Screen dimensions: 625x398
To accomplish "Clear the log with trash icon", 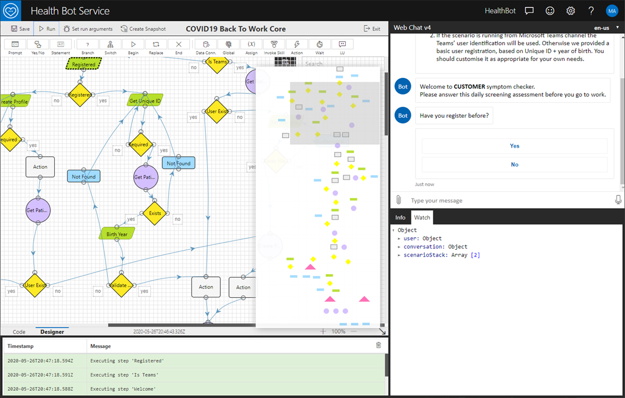I will coord(378,345).
